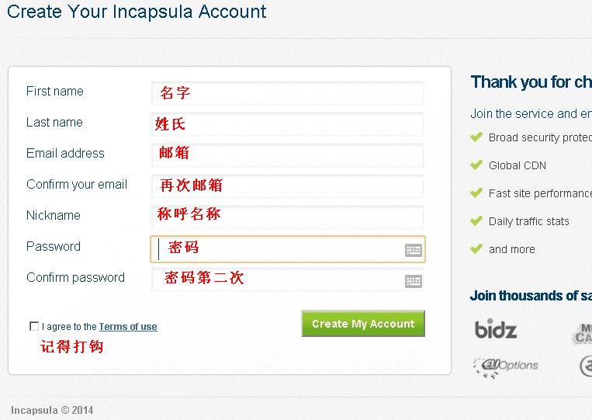Focus the First name input field
592x420 pixels.
click(287, 93)
